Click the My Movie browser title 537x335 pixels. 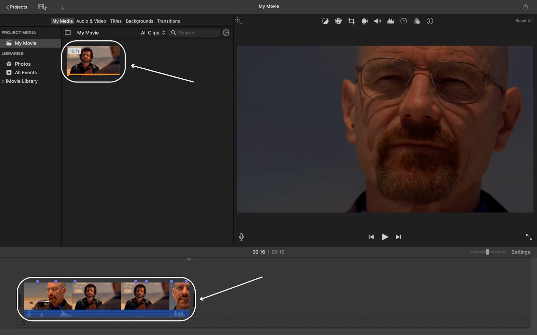click(x=88, y=32)
